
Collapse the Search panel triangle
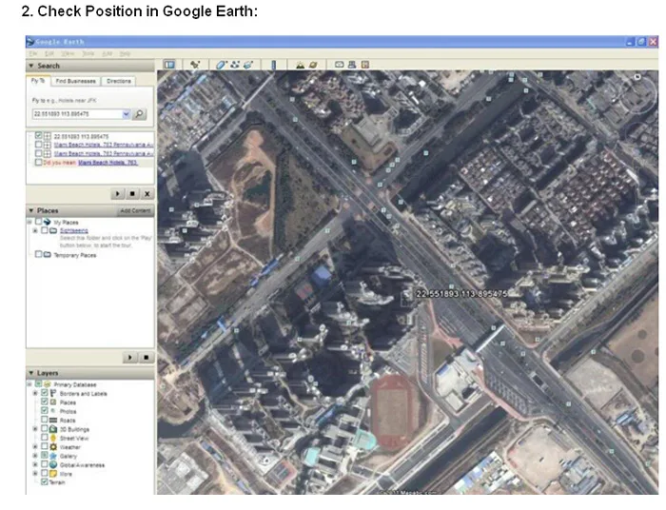coord(31,66)
